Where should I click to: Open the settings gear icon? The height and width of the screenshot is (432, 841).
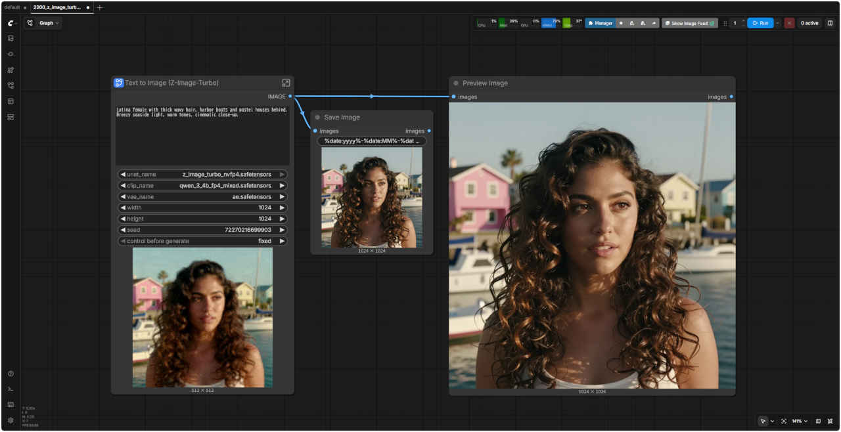click(11, 420)
